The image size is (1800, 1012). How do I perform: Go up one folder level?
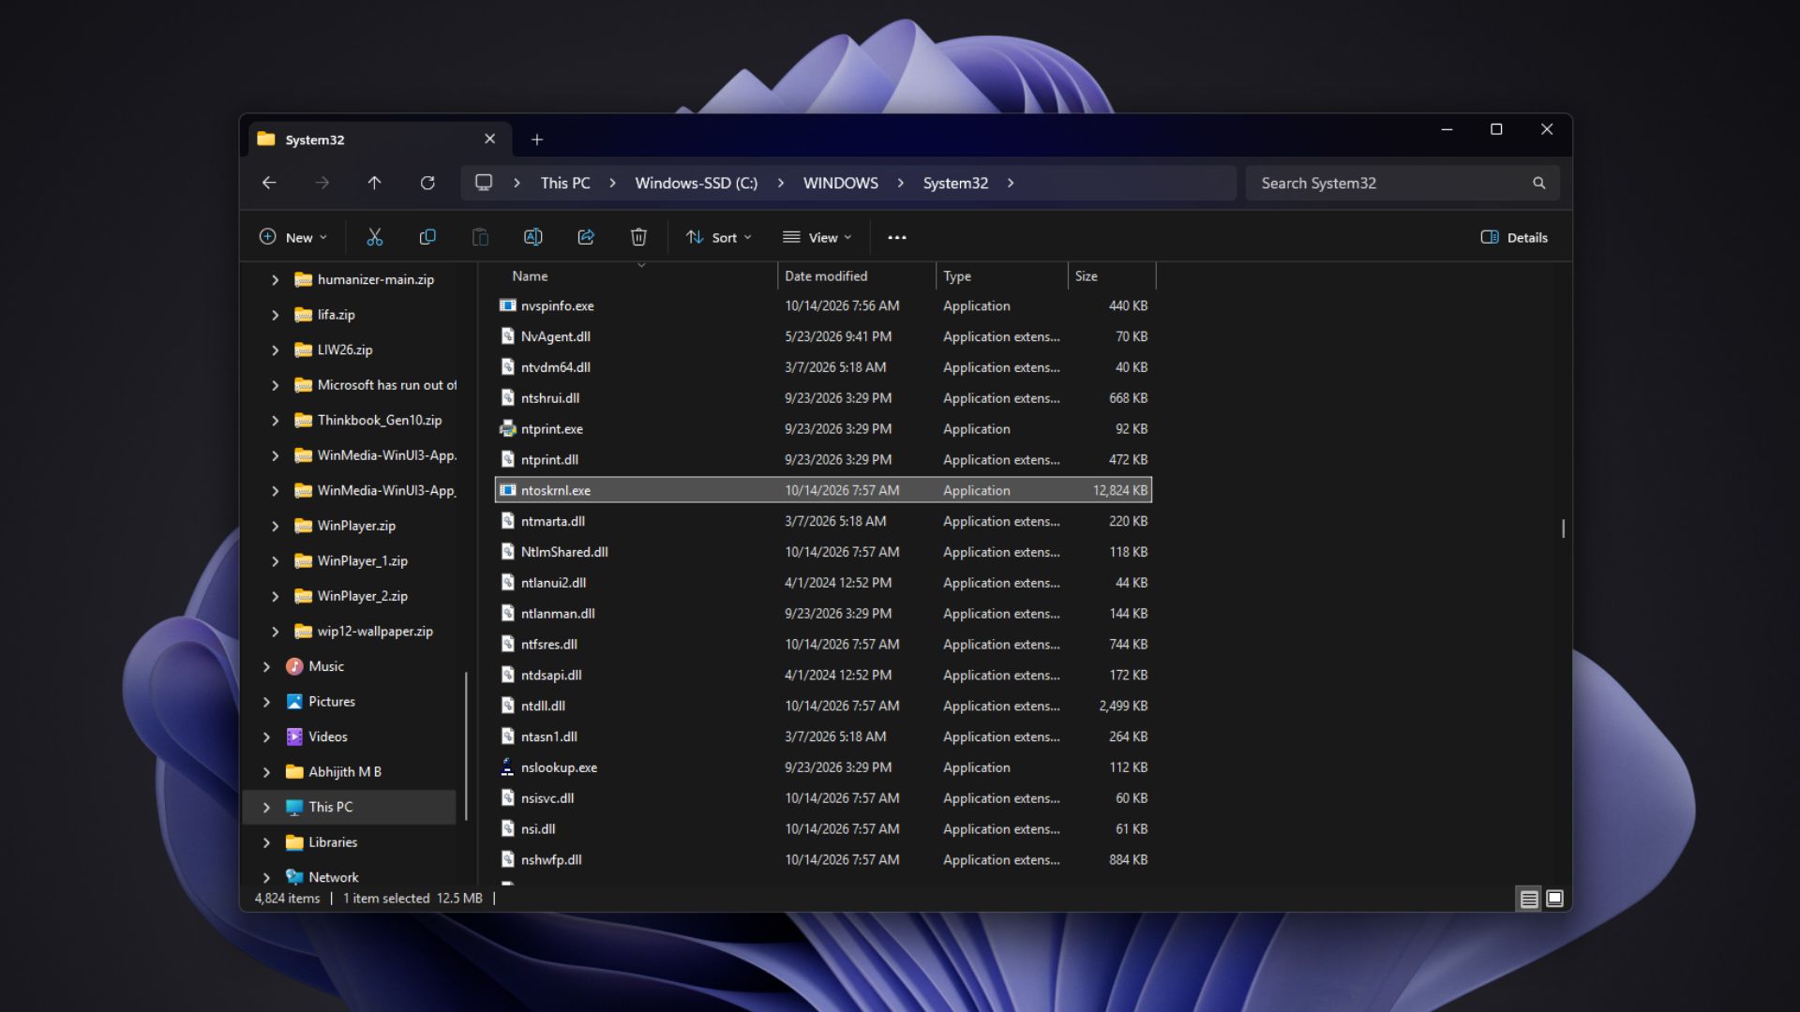pyautogui.click(x=374, y=183)
